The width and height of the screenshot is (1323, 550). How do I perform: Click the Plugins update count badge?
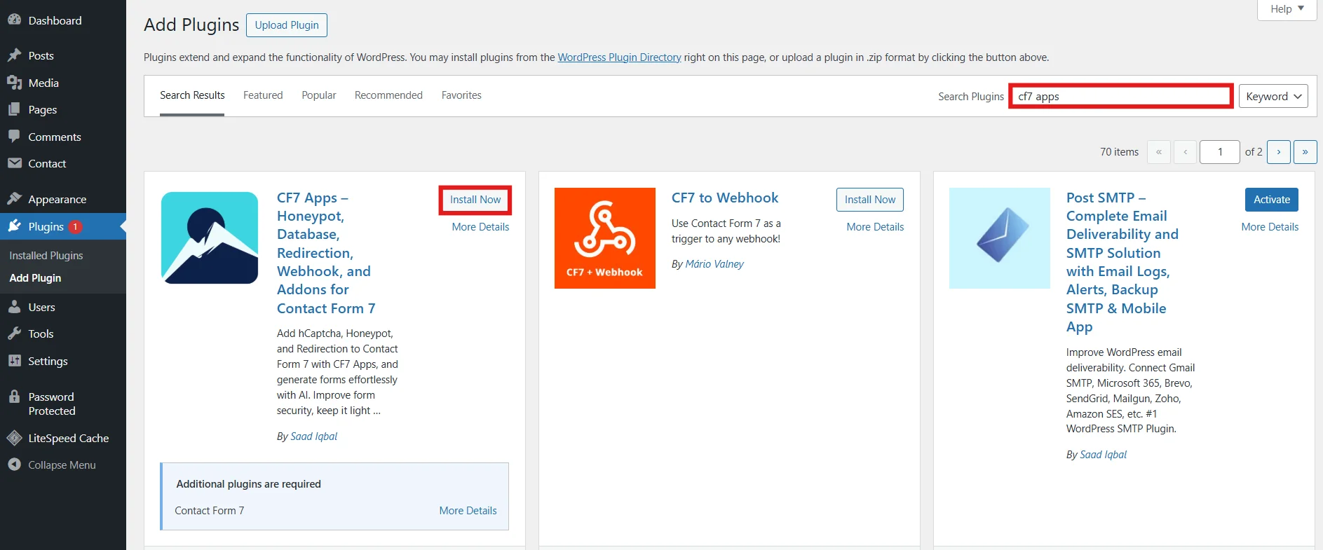coord(75,226)
